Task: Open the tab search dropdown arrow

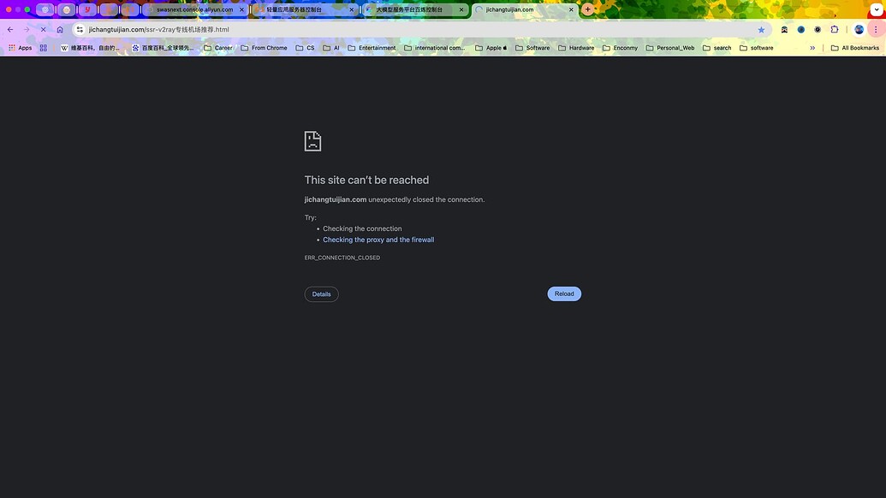Action: click(877, 9)
